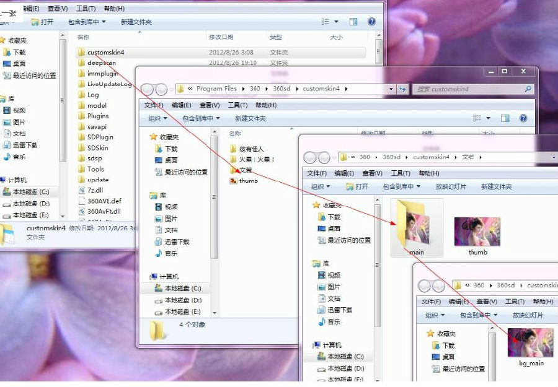Image resolution: width=558 pixels, height=387 pixels.
Task: Click 新建文件夹 in the 文若 window toolbar
Action: point(497,186)
